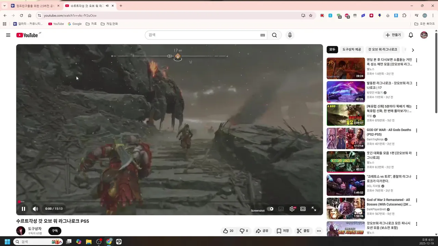Open the 자료 bookmark folder

pyautogui.click(x=91, y=24)
